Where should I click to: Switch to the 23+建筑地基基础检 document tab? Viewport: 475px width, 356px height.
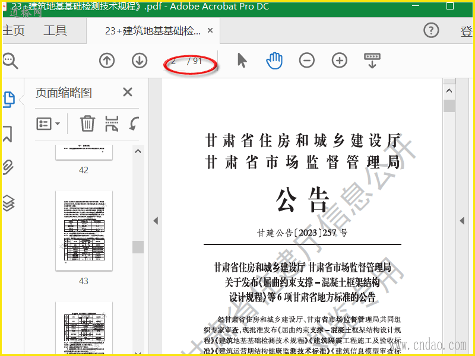coord(153,31)
